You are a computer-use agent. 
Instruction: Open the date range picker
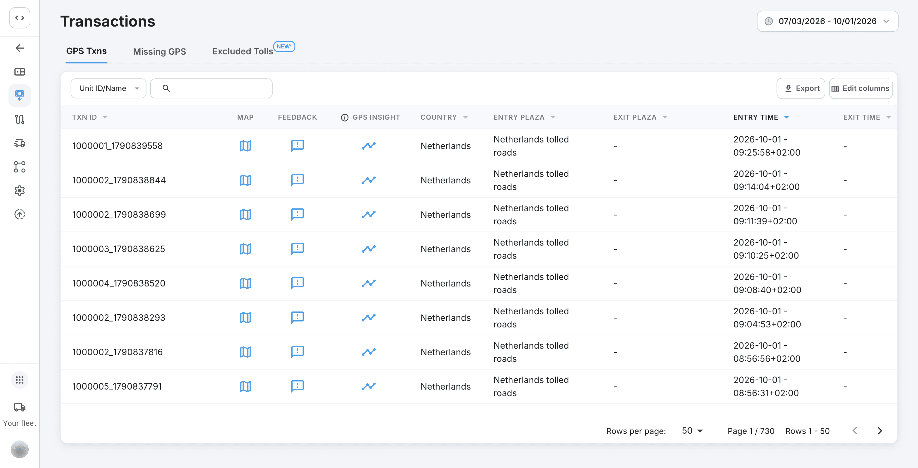pos(827,21)
